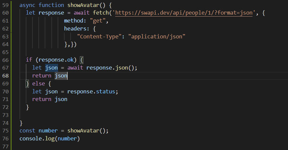288x150 pixels.
Task: Click the highlighted opening brace on line 66
Action: [82, 60]
